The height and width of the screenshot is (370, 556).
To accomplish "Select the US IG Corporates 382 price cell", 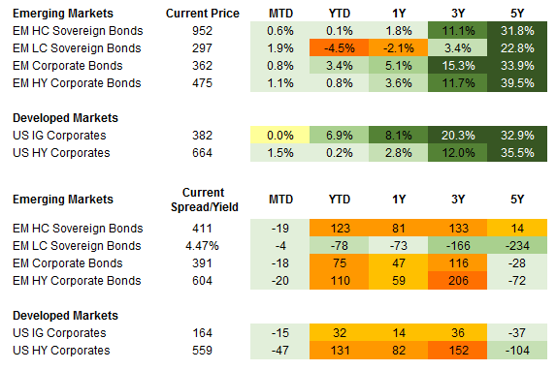I will click(x=202, y=136).
